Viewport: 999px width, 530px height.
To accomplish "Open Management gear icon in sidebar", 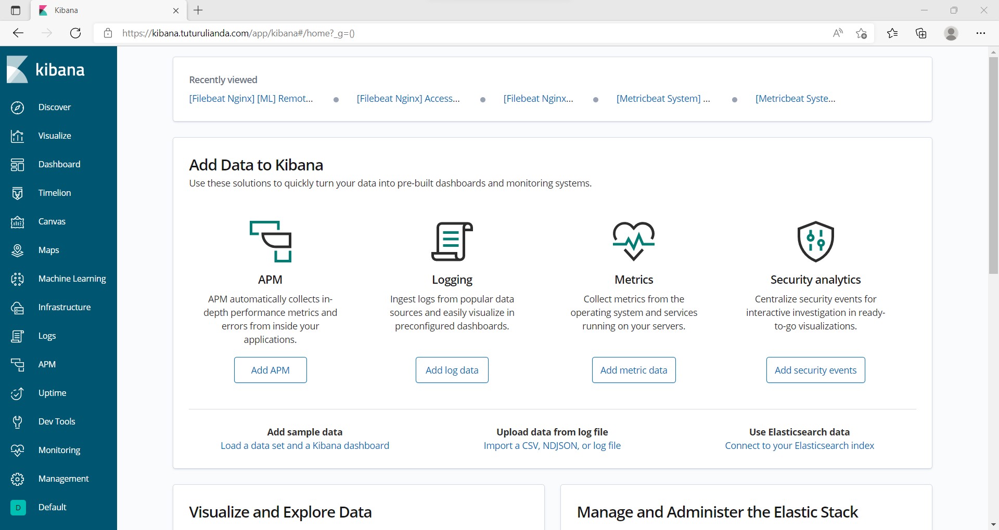I will pyautogui.click(x=17, y=479).
